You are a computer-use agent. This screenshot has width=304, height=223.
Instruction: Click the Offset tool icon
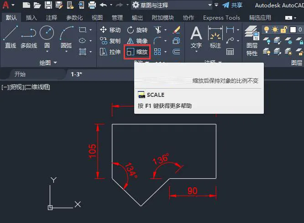tap(176, 52)
